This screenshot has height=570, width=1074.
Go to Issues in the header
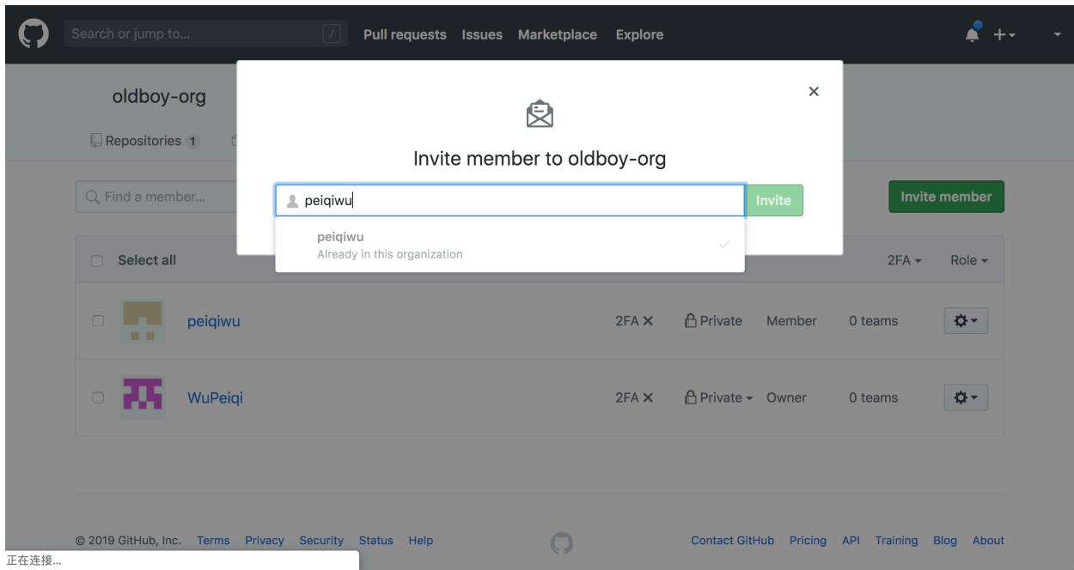482,35
